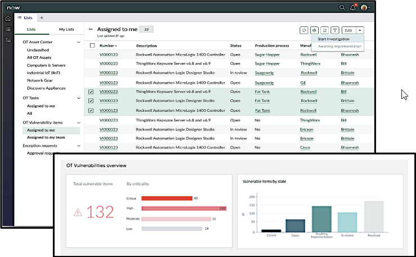
Task: Refresh the Assigned to me list
Action: click(304, 30)
